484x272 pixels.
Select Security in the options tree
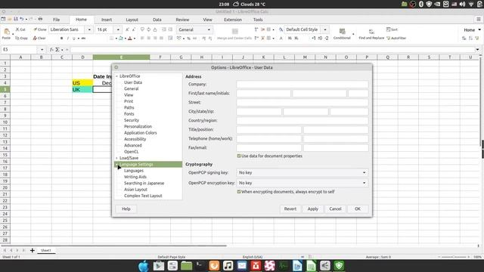(x=132, y=120)
